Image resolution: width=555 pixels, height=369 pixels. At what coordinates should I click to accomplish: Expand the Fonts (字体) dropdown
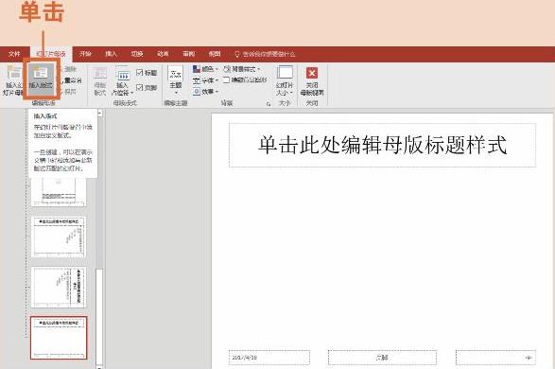pos(206,80)
